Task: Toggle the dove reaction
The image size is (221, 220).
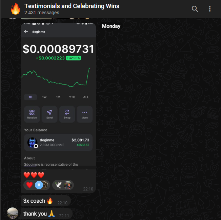Action: [x=63, y=185]
